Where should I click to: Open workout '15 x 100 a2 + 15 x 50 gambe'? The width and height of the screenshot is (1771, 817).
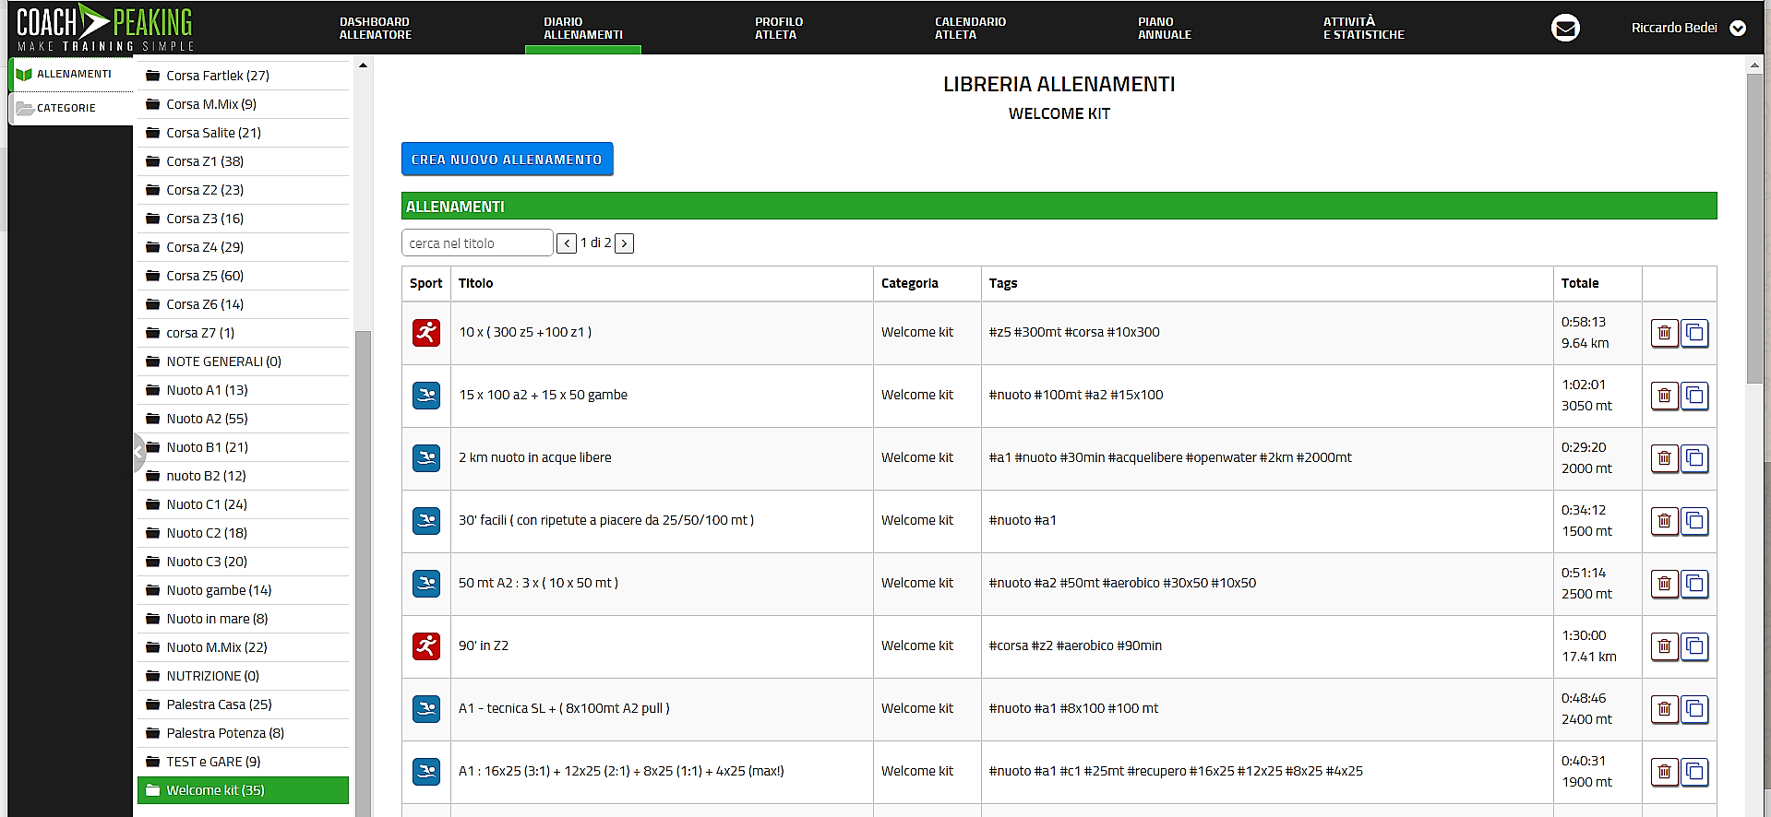point(544,395)
